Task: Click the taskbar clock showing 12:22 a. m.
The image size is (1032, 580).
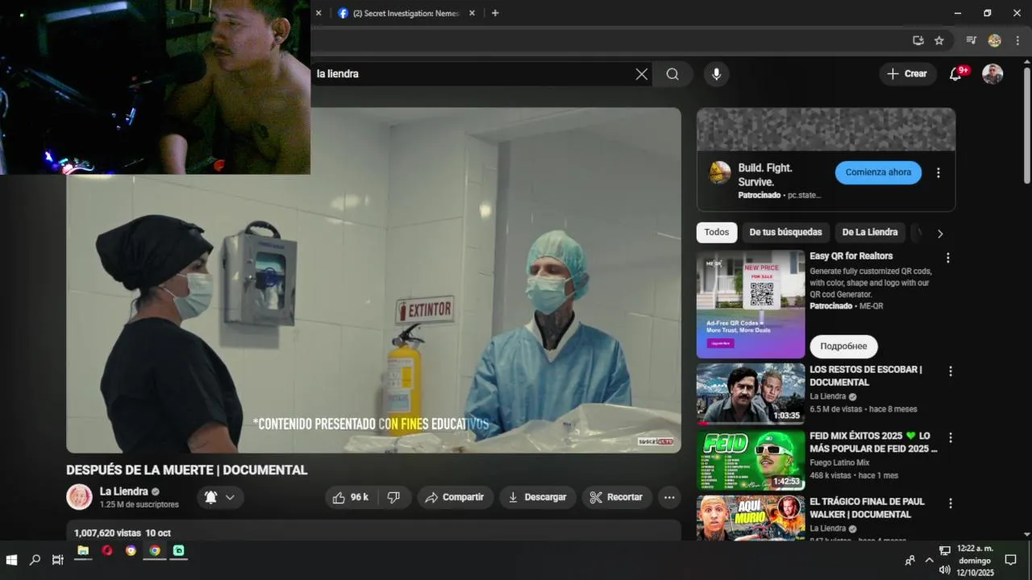Action: 975,561
